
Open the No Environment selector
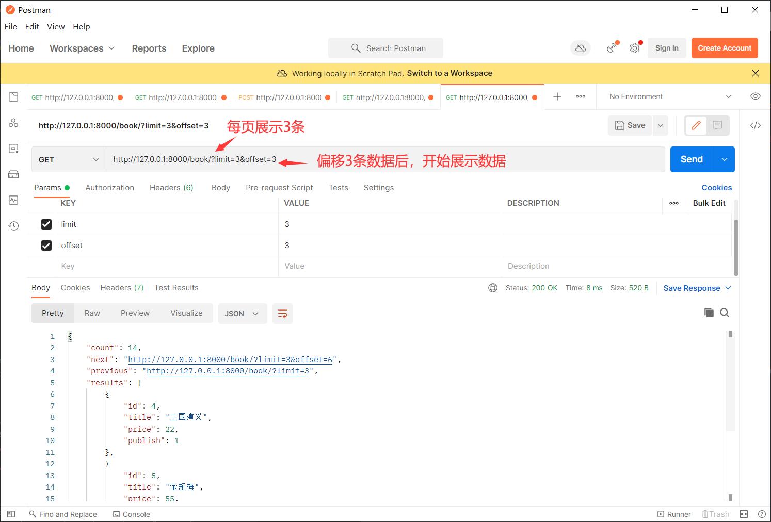tap(670, 96)
